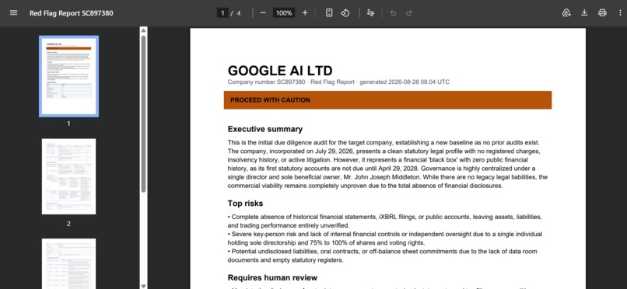Click the scroll down arrow in sidebar
Image resolution: width=627 pixels, height=289 pixels.
144,285
